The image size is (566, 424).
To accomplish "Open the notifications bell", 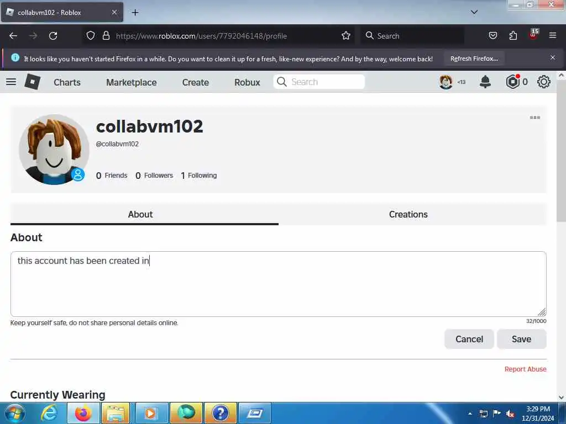I will (485, 82).
